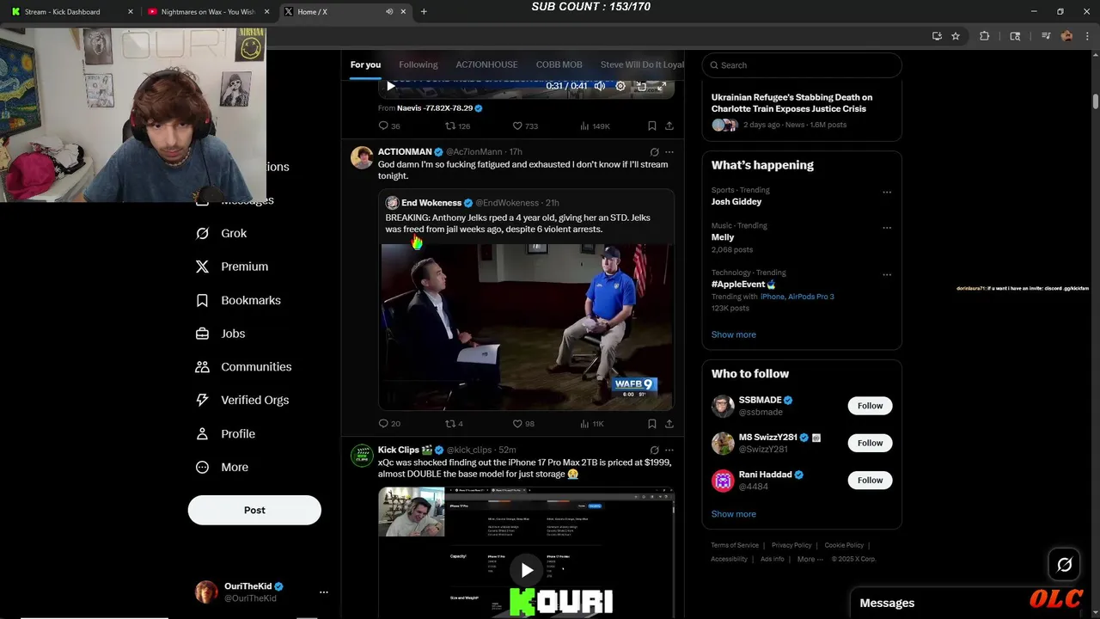Open the floating Grok button
The height and width of the screenshot is (619, 1100).
[1064, 565]
